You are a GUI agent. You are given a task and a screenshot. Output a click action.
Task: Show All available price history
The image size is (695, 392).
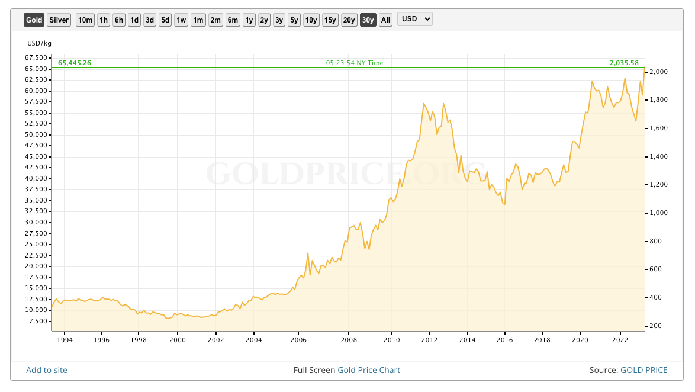385,20
